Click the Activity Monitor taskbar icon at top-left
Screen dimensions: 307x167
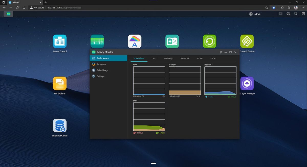pyautogui.click(x=8, y=14)
